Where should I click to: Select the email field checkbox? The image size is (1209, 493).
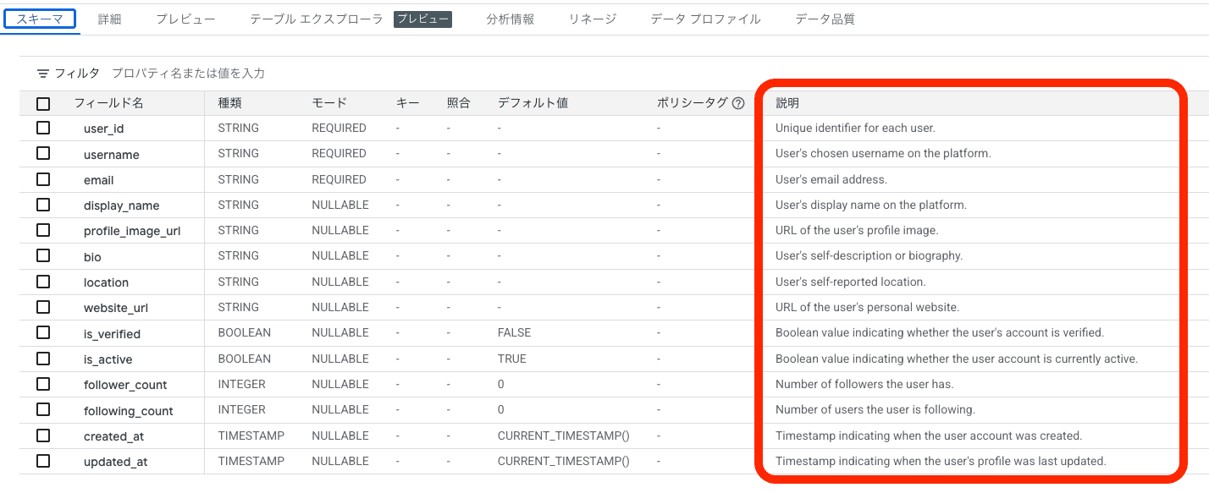tap(43, 179)
